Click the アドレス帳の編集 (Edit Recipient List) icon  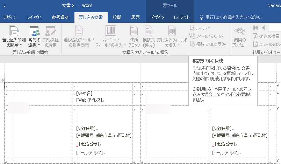51,32
